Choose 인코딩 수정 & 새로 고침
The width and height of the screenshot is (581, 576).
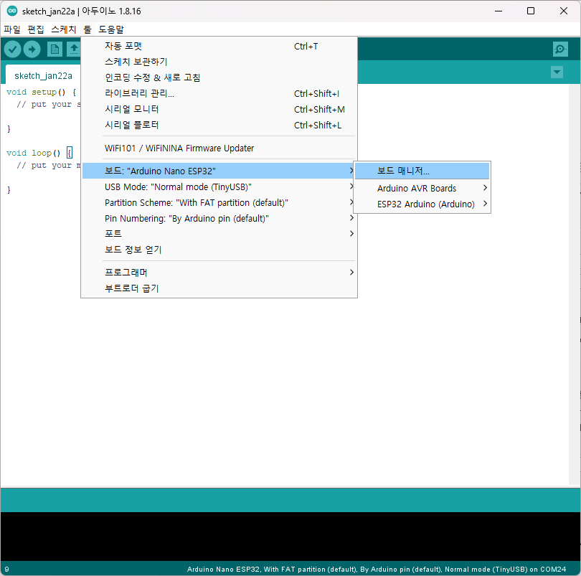pyautogui.click(x=219, y=77)
